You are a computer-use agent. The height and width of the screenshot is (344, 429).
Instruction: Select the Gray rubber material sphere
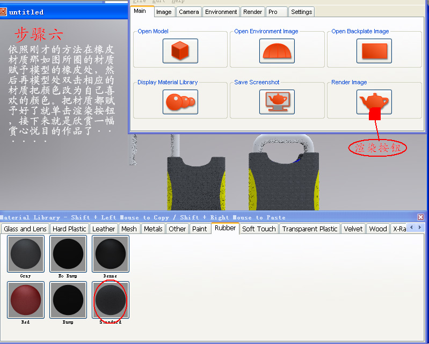pyautogui.click(x=26, y=254)
